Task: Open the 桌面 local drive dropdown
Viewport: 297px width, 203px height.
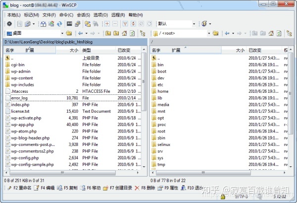Action: point(62,33)
